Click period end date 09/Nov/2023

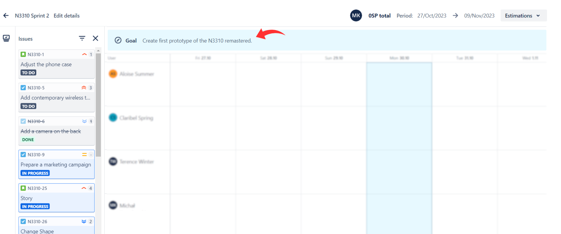pyautogui.click(x=479, y=16)
